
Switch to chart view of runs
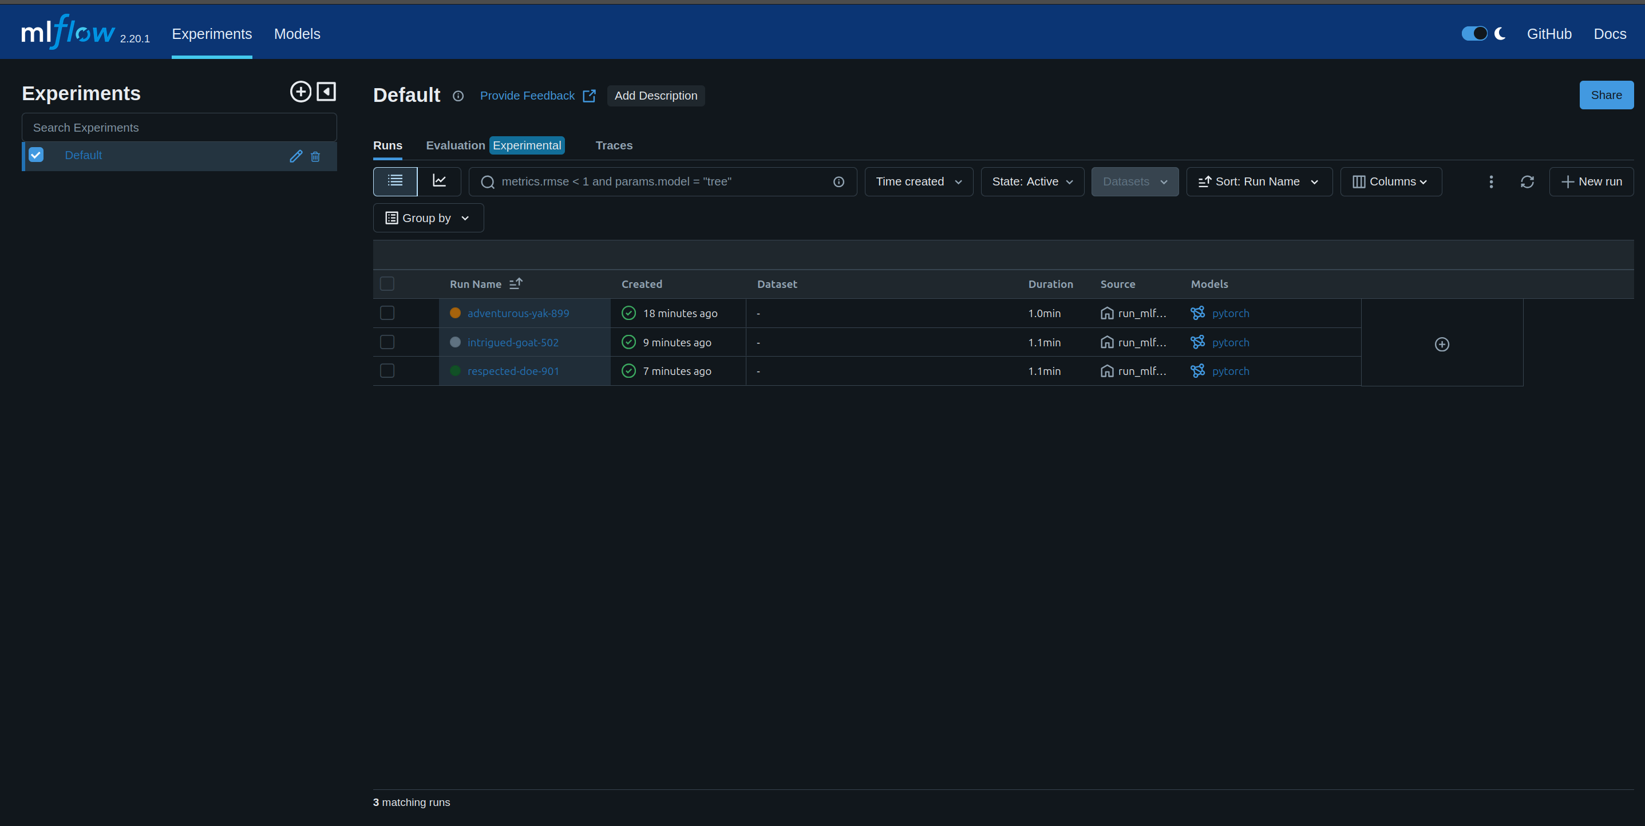click(x=440, y=181)
